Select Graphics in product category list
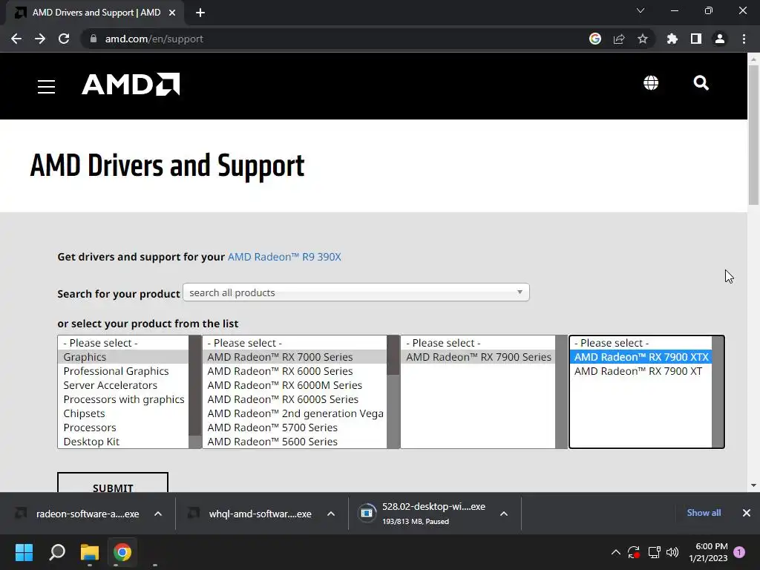The height and width of the screenshot is (570, 760). tap(123, 357)
